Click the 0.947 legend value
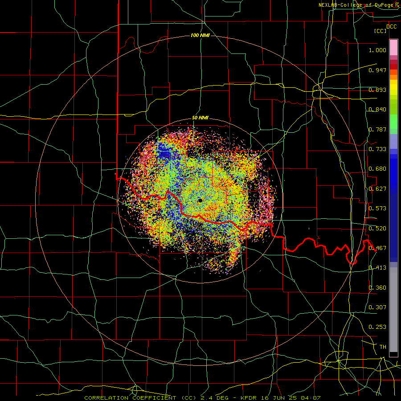The image size is (401, 401). coord(377,70)
